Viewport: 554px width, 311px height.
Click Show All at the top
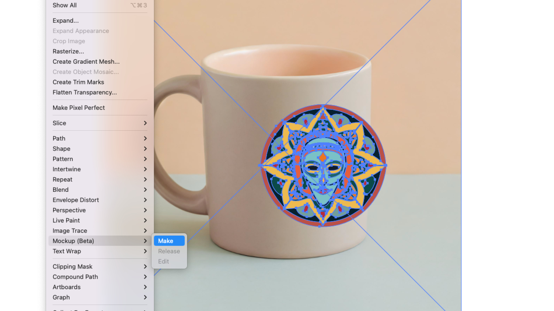click(64, 5)
